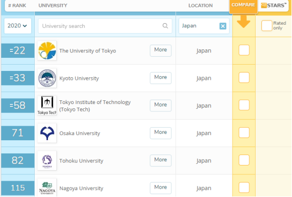Focus the University search input field
The width and height of the screenshot is (292, 197).
[x=105, y=26]
